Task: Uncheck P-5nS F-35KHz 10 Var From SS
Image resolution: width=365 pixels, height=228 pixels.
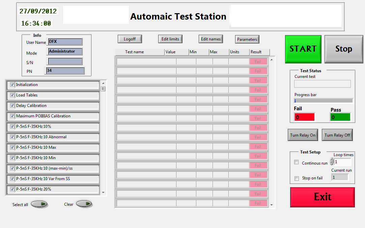Action: tap(12, 179)
